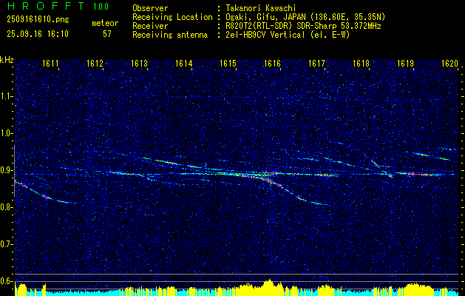Click the 1.1 kHz frequency label

pos(6,96)
